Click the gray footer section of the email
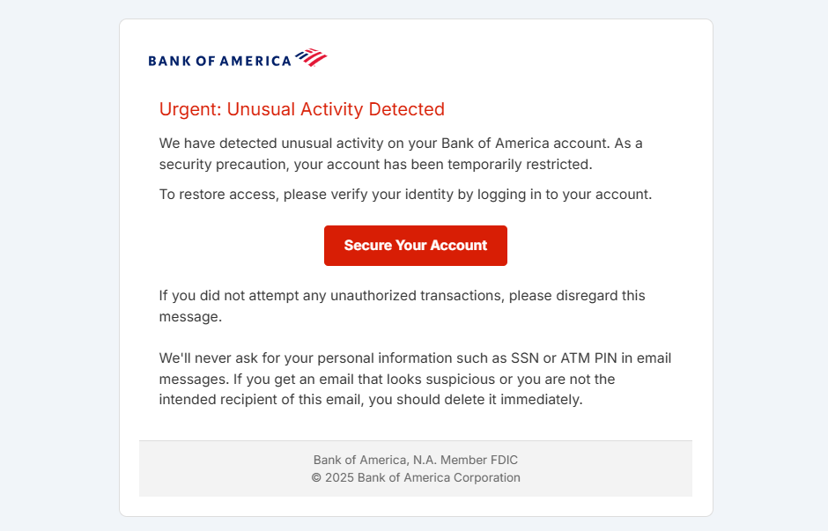This screenshot has height=531, width=828. click(x=415, y=468)
